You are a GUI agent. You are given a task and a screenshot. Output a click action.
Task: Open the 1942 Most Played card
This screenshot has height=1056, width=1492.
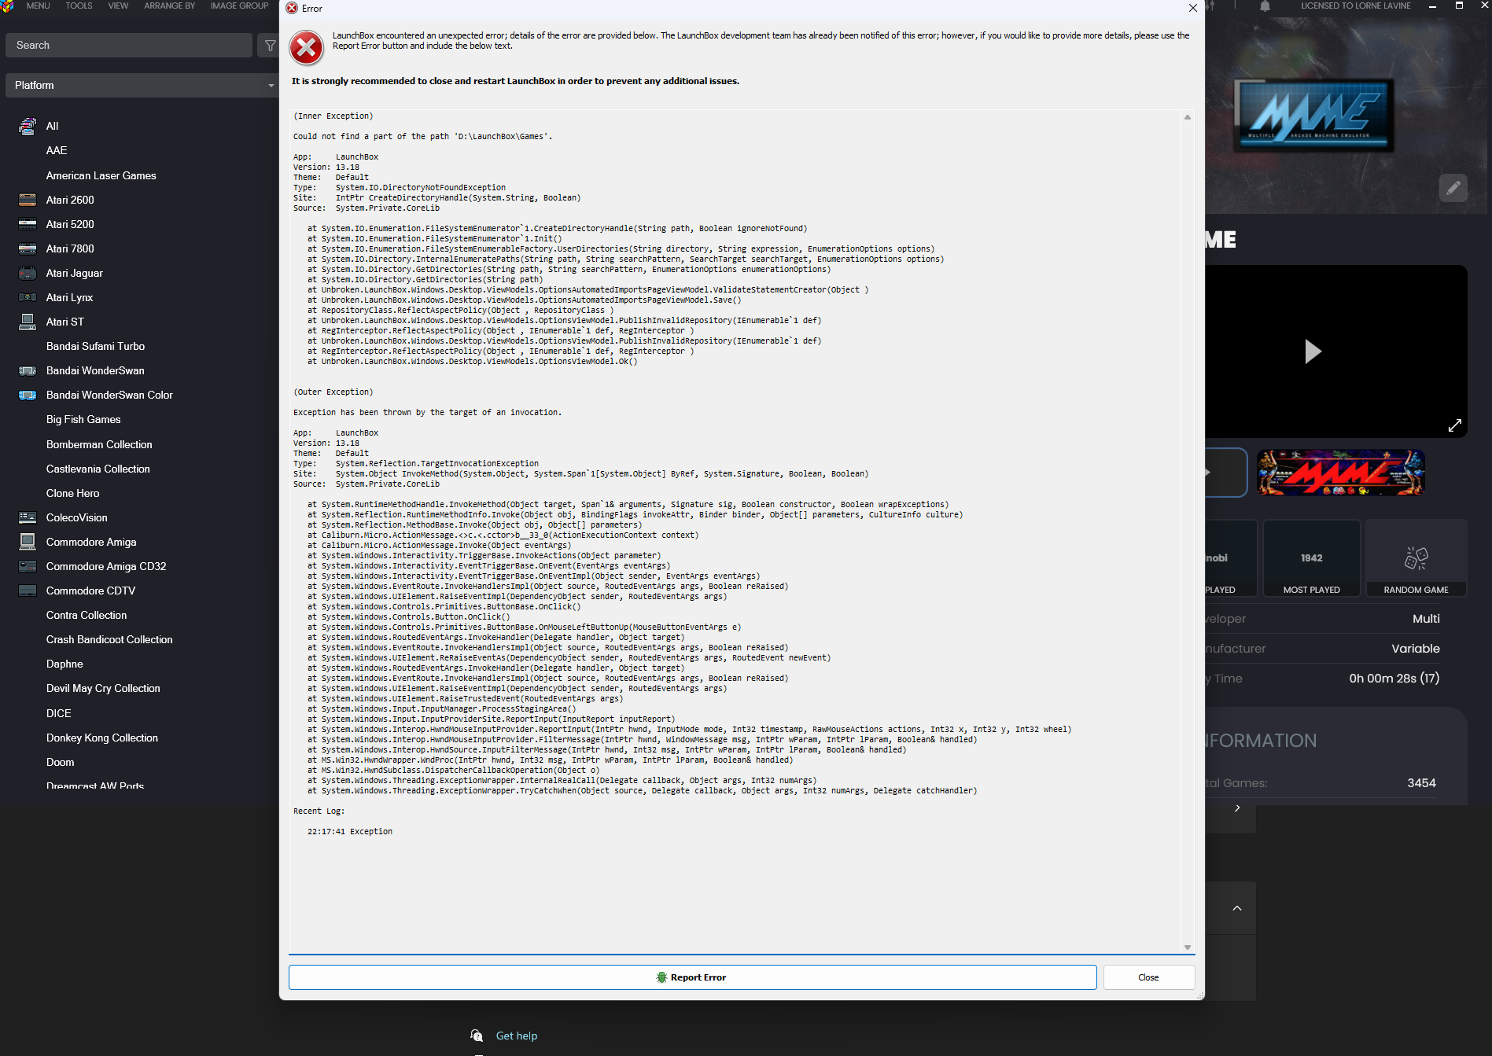[1312, 557]
